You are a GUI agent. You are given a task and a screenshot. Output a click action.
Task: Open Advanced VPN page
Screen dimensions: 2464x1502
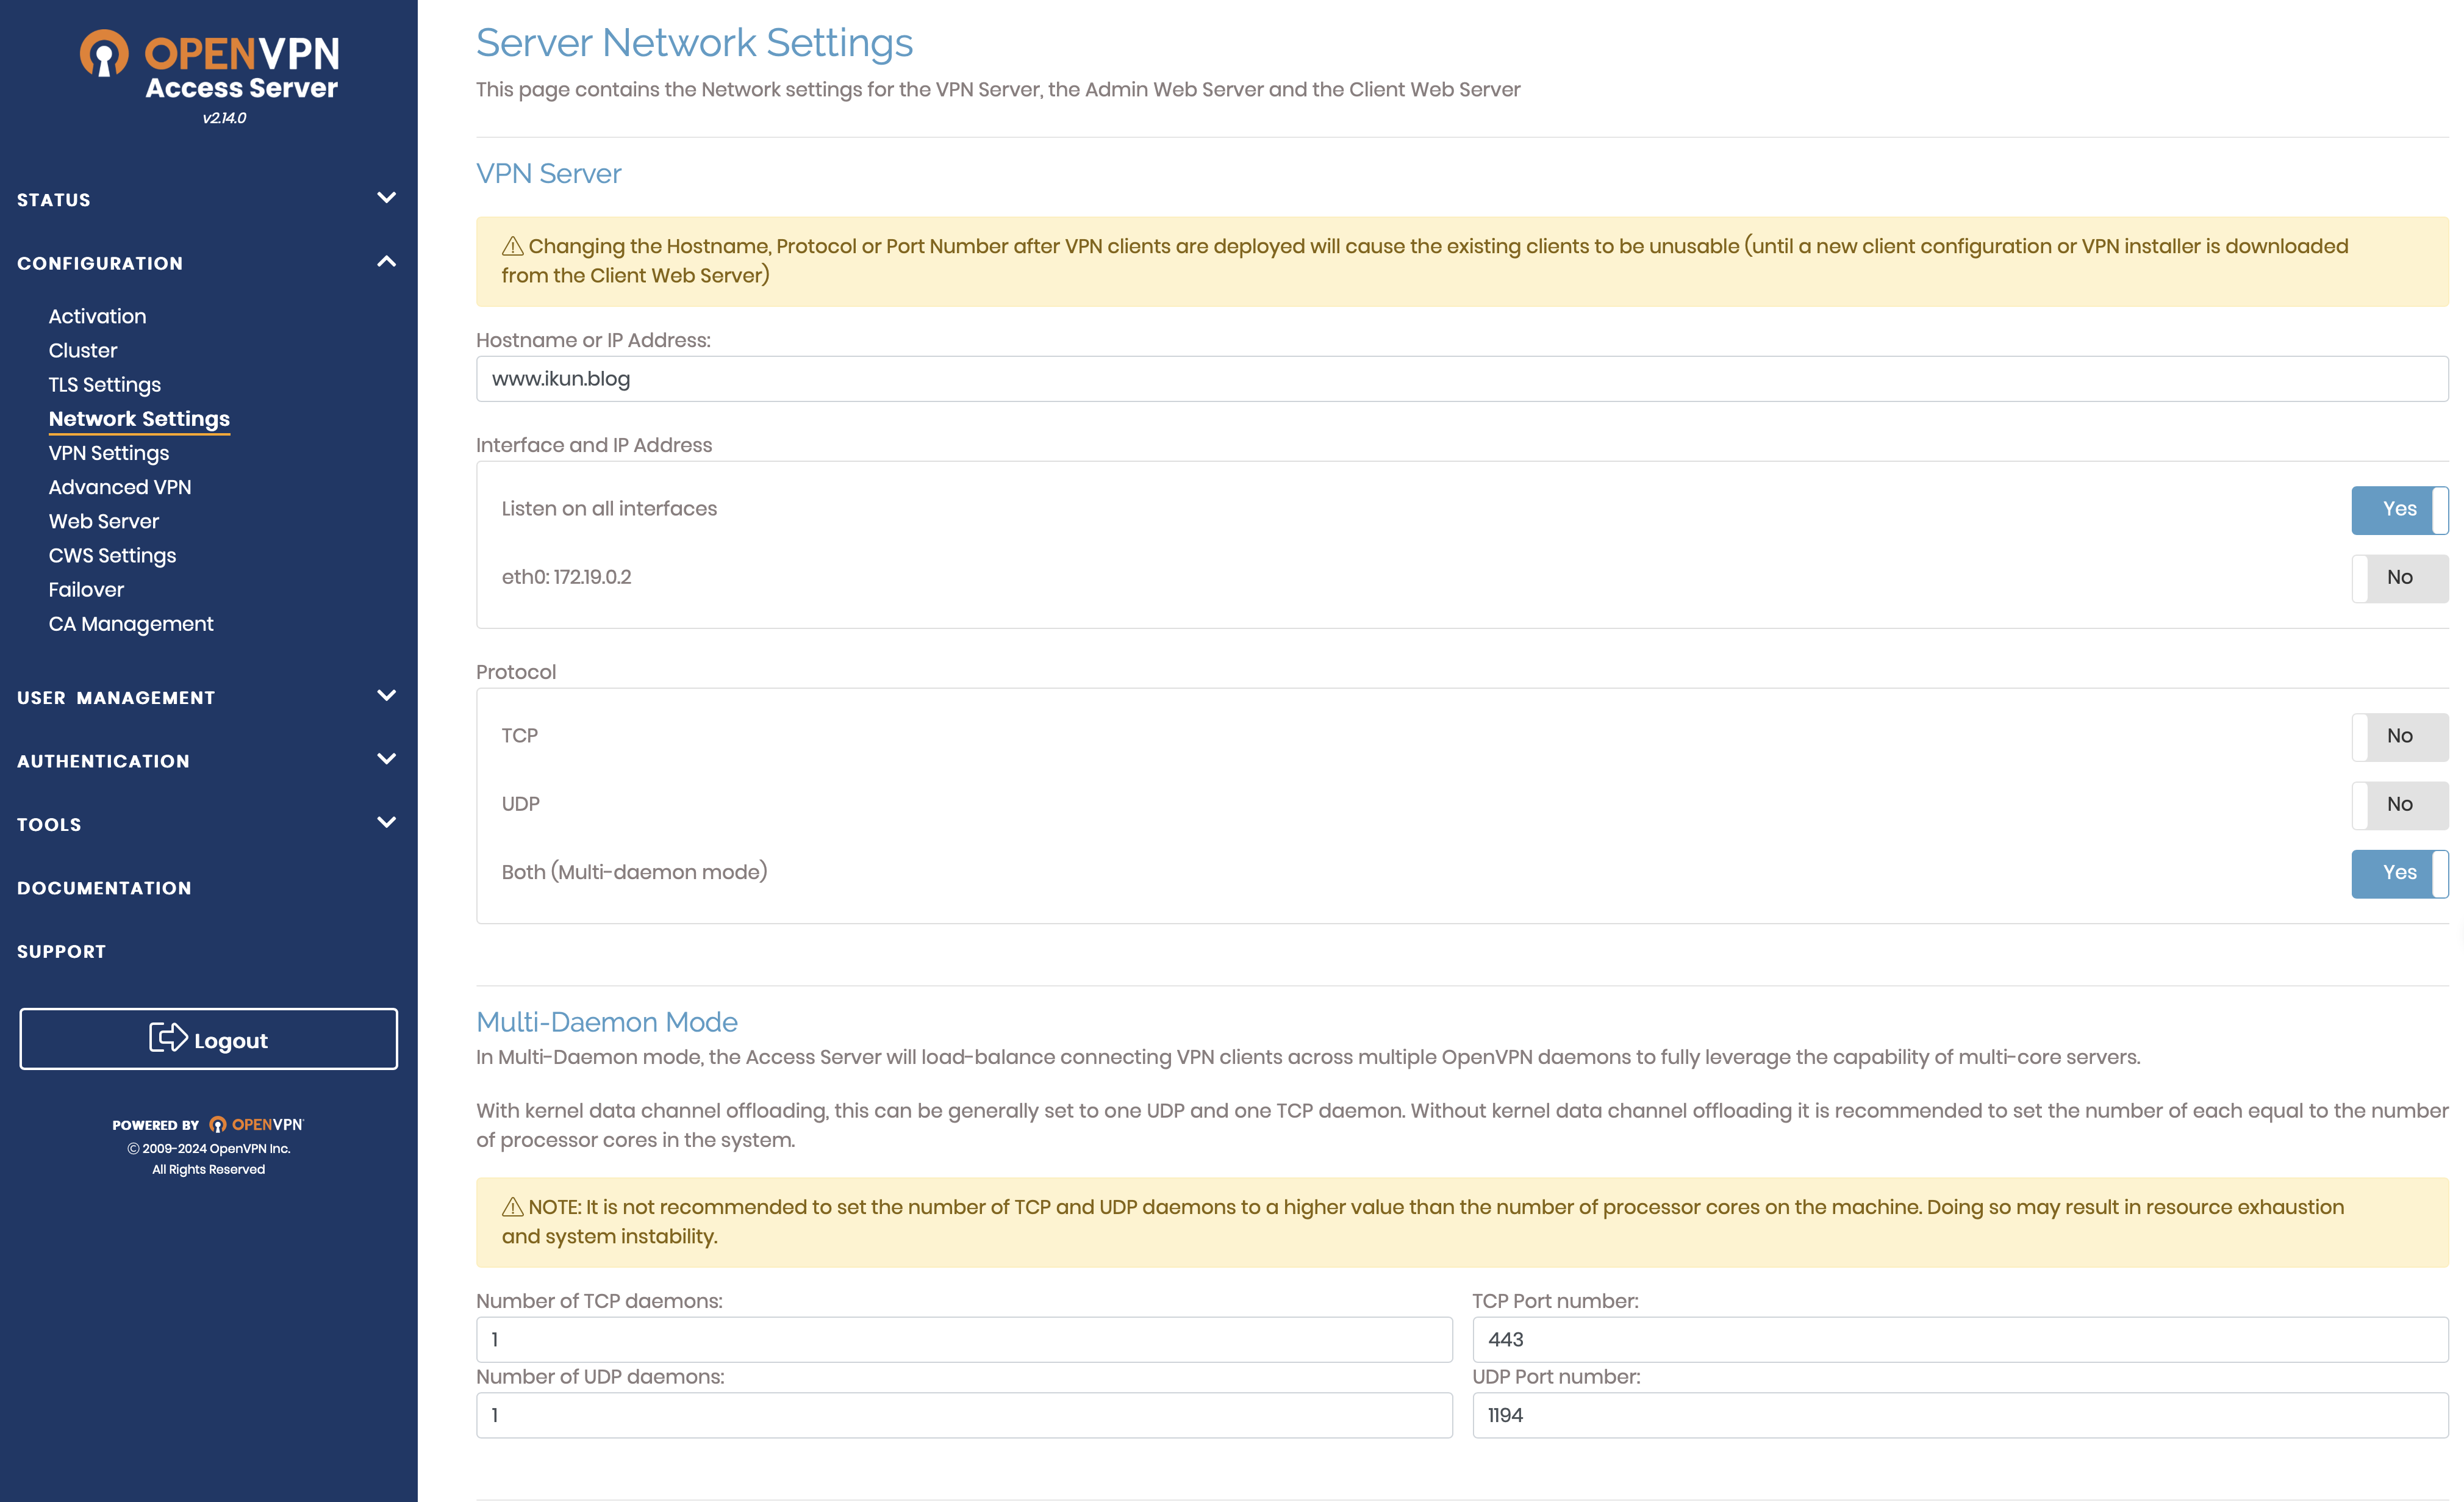pyautogui.click(x=120, y=487)
